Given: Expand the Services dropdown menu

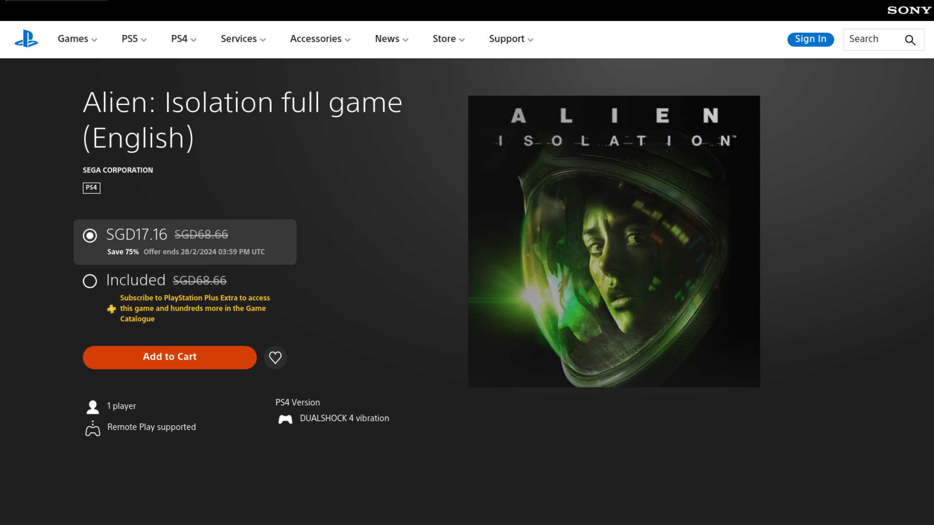Looking at the screenshot, I should (x=243, y=39).
